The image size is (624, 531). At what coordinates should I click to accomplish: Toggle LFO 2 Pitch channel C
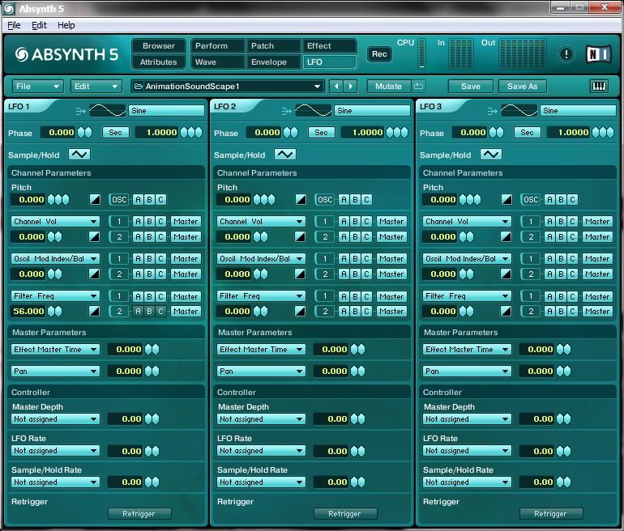click(x=366, y=199)
